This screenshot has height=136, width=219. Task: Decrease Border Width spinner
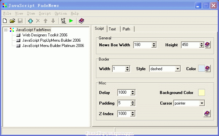(127, 70)
